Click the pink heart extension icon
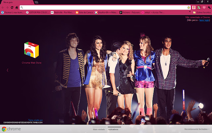Viewport: 212px width, 133px height. (204, 7)
